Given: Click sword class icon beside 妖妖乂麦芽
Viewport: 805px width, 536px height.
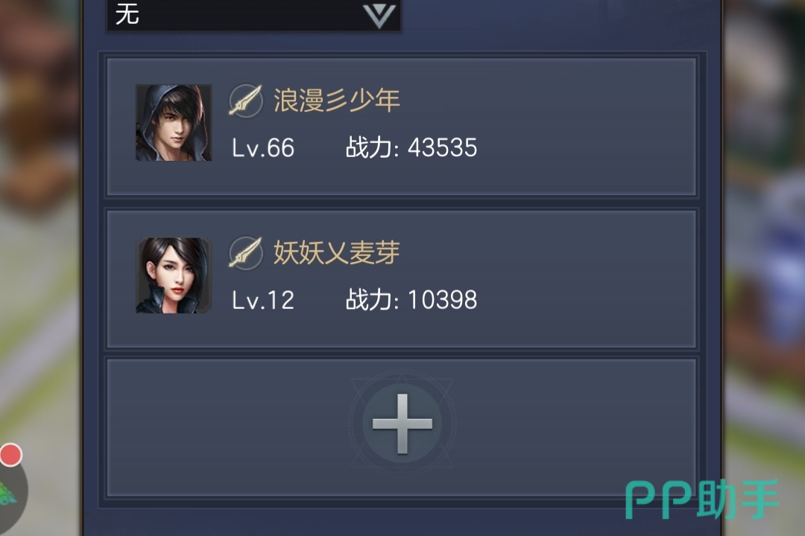Looking at the screenshot, I should pyautogui.click(x=245, y=253).
